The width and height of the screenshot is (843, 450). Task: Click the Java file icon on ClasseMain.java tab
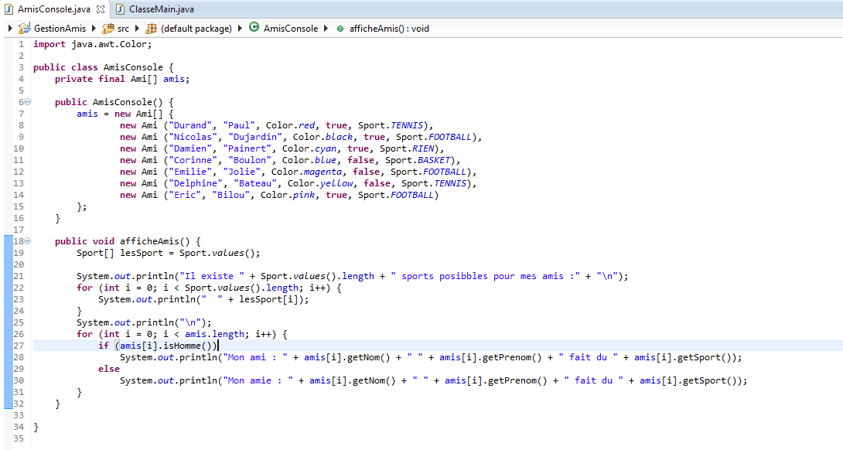[121, 9]
